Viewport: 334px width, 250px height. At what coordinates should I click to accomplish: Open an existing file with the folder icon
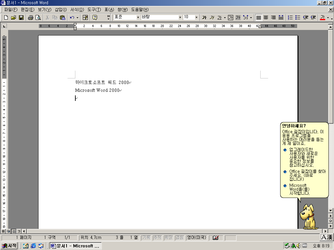tap(13, 18)
